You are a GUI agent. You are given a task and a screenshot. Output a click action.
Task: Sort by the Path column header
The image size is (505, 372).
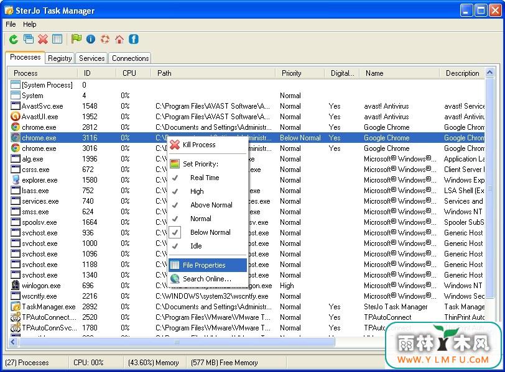[213, 73]
